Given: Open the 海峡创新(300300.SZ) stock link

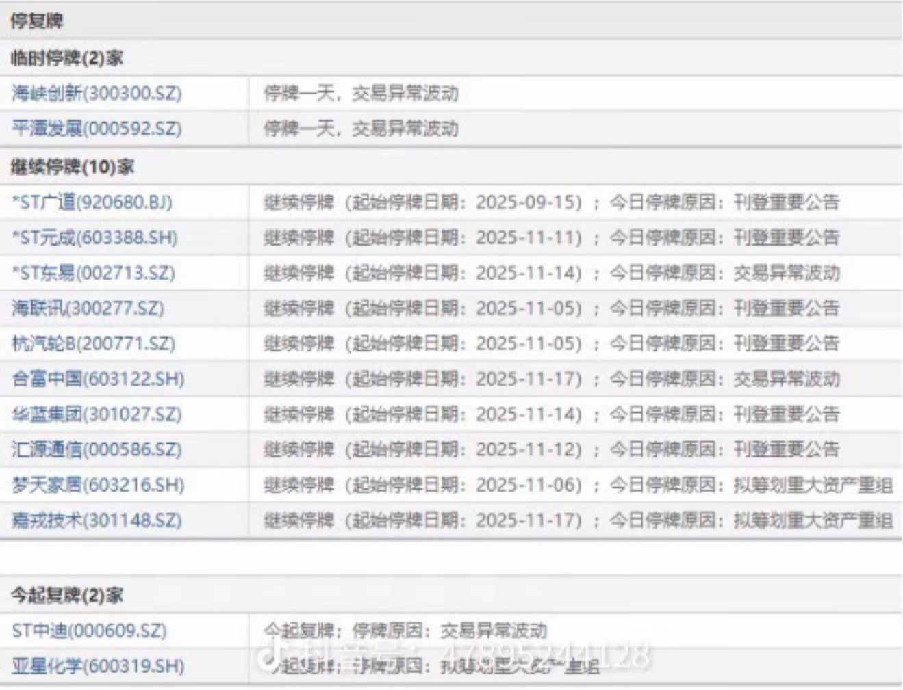Looking at the screenshot, I should click(x=97, y=93).
